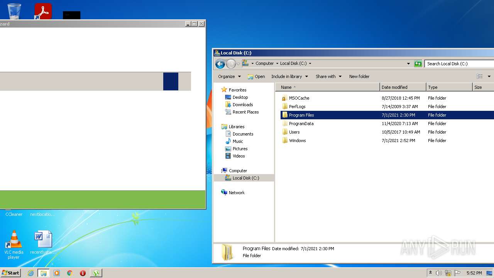Screen dimensions: 494x278
Task: Click the computer icon in address bar
Action: (x=245, y=63)
